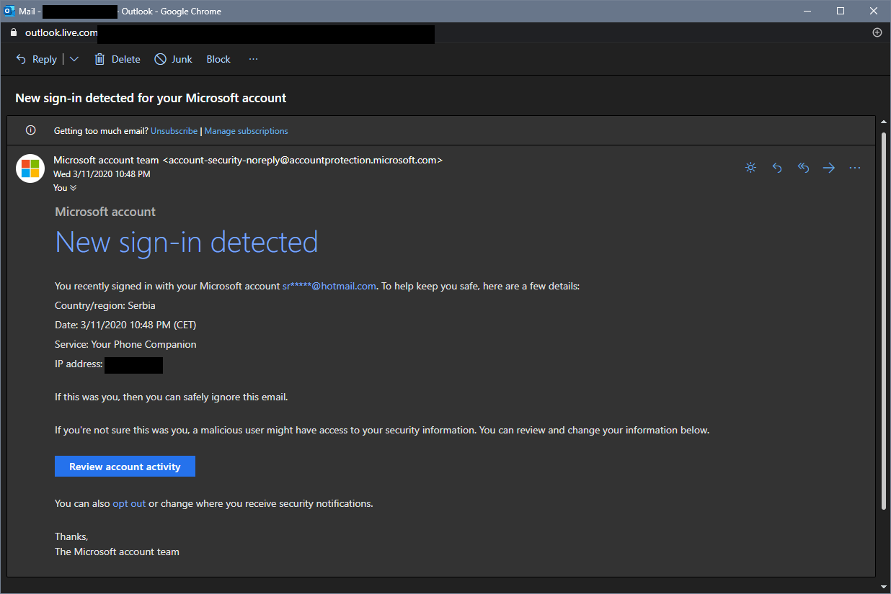Click the sr*****@hotmail.com email link
The image size is (891, 594).
tap(329, 286)
